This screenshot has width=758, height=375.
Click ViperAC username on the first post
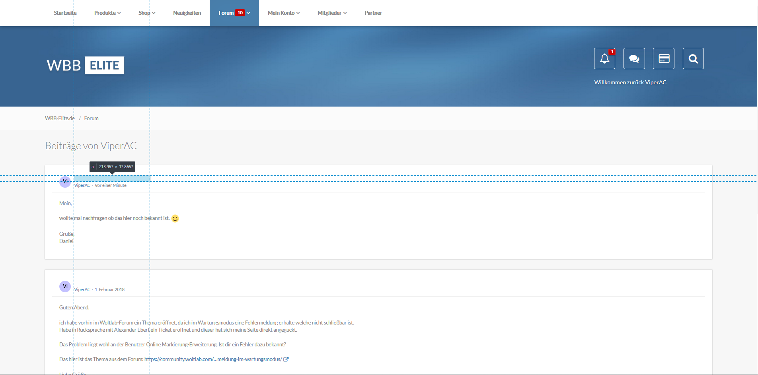click(x=82, y=186)
